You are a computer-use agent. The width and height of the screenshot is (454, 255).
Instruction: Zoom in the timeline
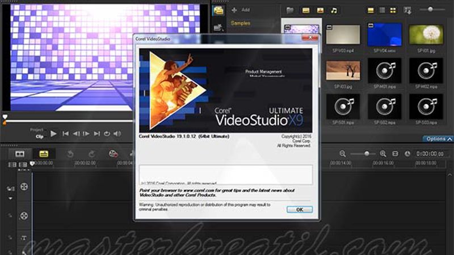pyautogui.click(x=382, y=154)
